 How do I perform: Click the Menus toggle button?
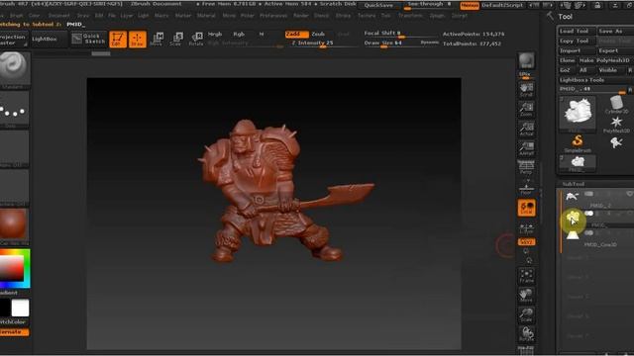pyautogui.click(x=470, y=5)
